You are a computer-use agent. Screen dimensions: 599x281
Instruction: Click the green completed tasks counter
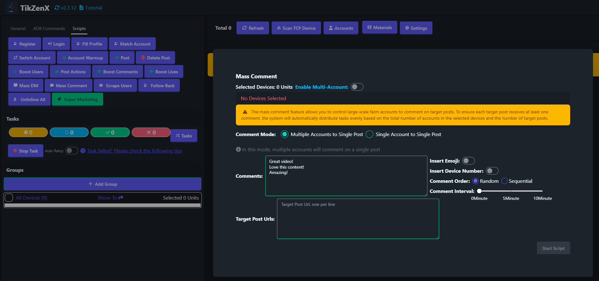click(x=110, y=132)
